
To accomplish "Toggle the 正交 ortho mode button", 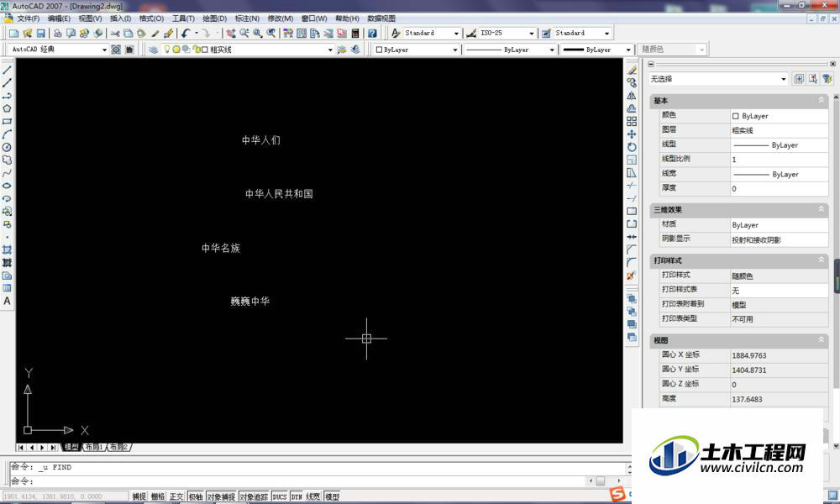I will coord(176,496).
